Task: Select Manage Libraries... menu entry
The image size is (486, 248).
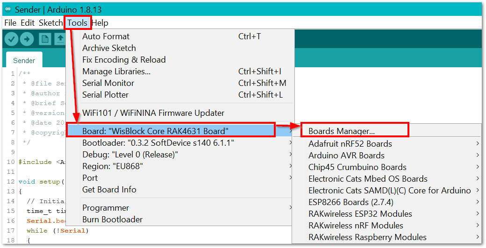Action: click(180, 71)
